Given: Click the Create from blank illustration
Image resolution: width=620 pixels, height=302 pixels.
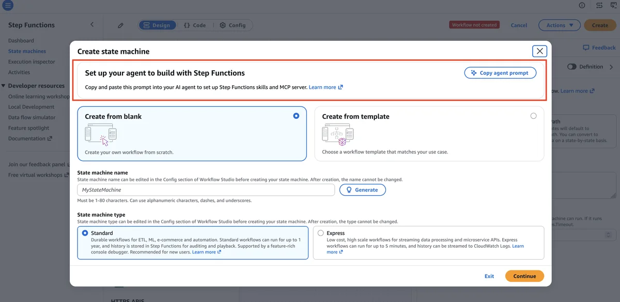Looking at the screenshot, I should pyautogui.click(x=101, y=135).
